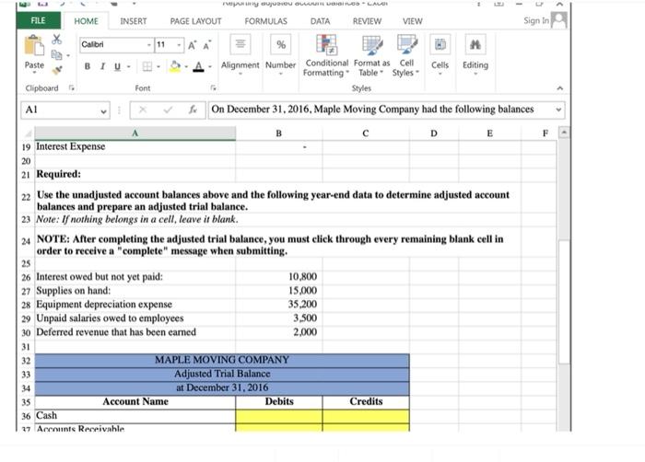Open Clipboard dialog launcher
The height and width of the screenshot is (462, 645).
tap(71, 88)
